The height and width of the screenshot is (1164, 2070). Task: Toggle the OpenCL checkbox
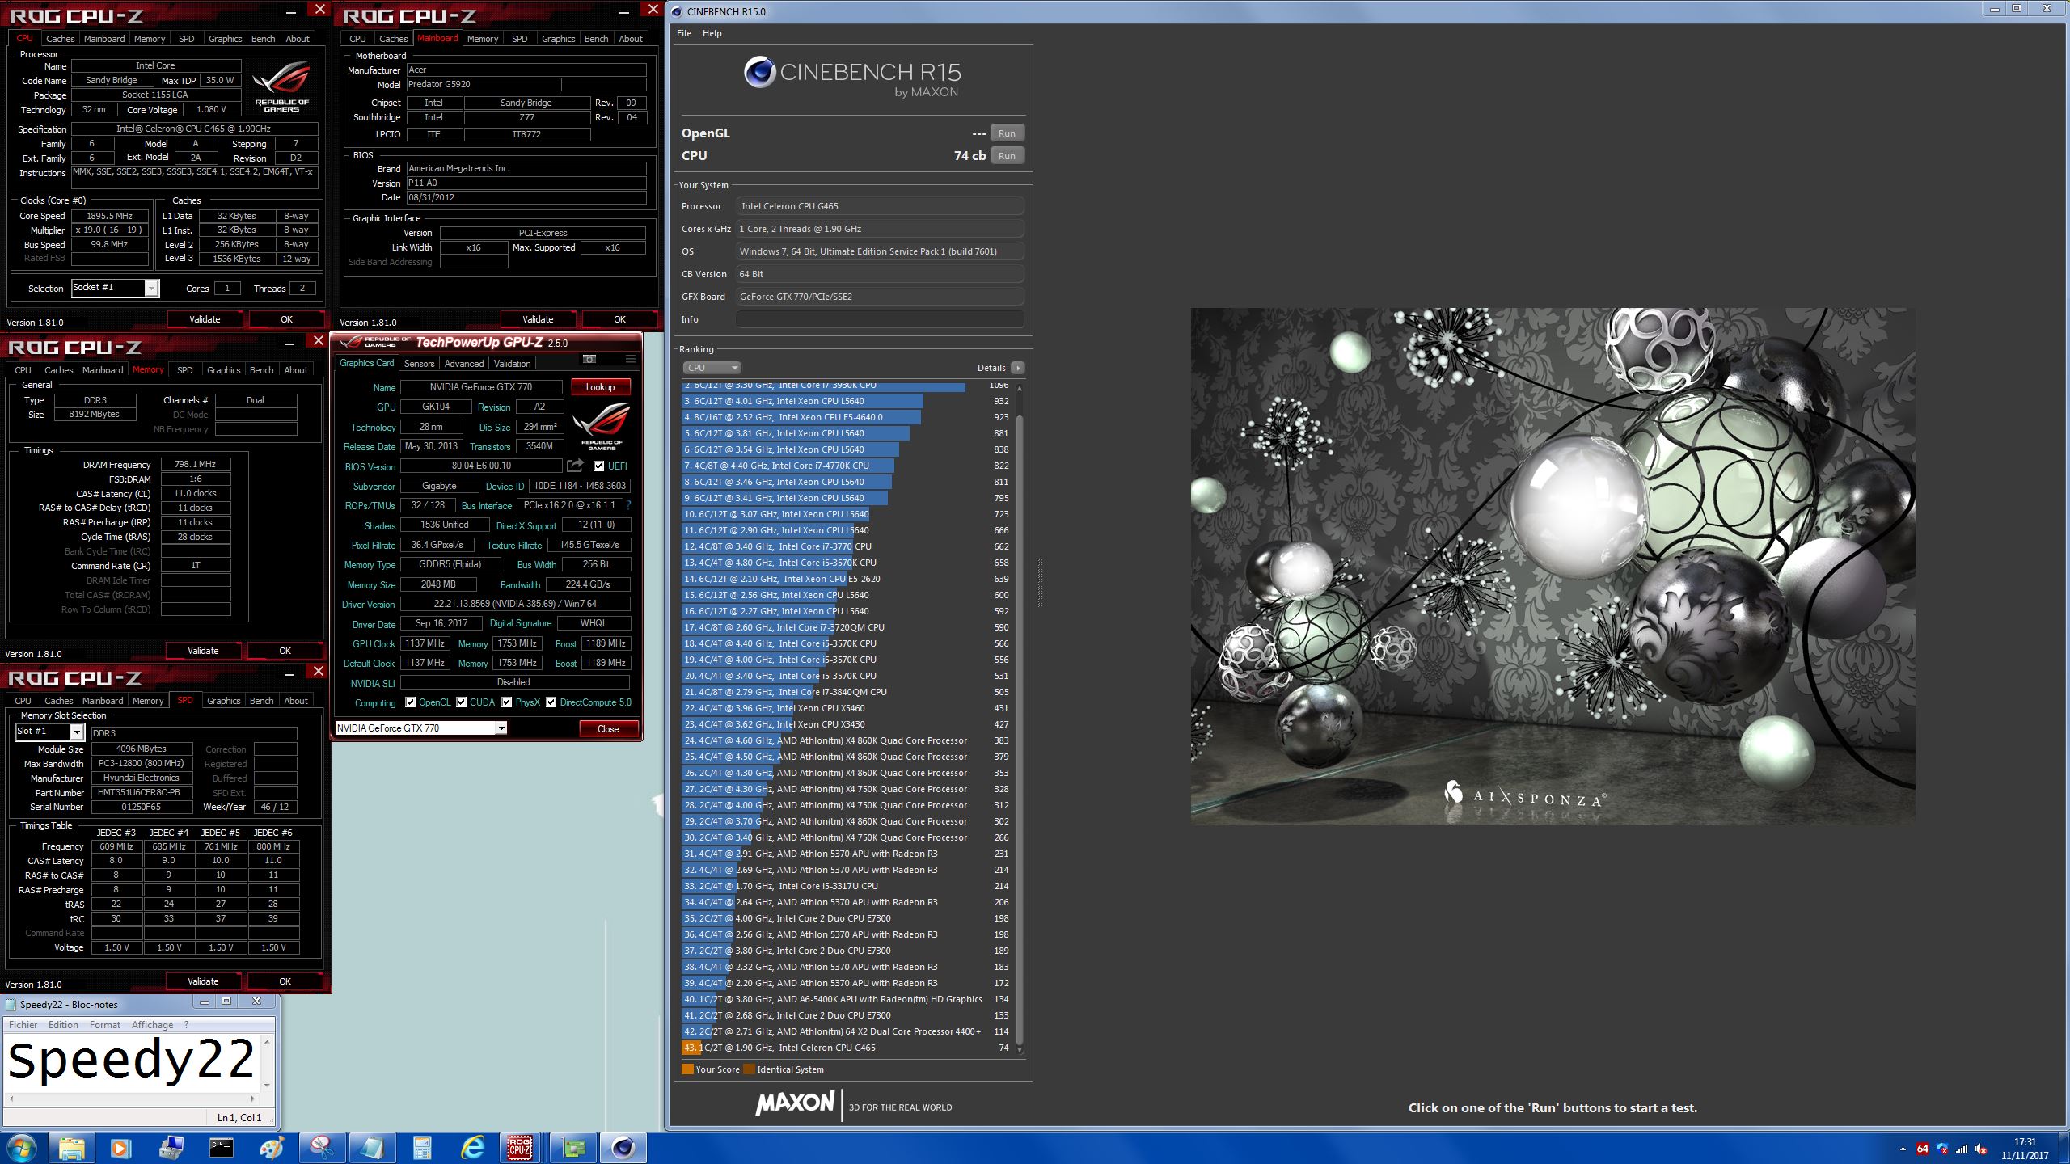click(x=411, y=702)
